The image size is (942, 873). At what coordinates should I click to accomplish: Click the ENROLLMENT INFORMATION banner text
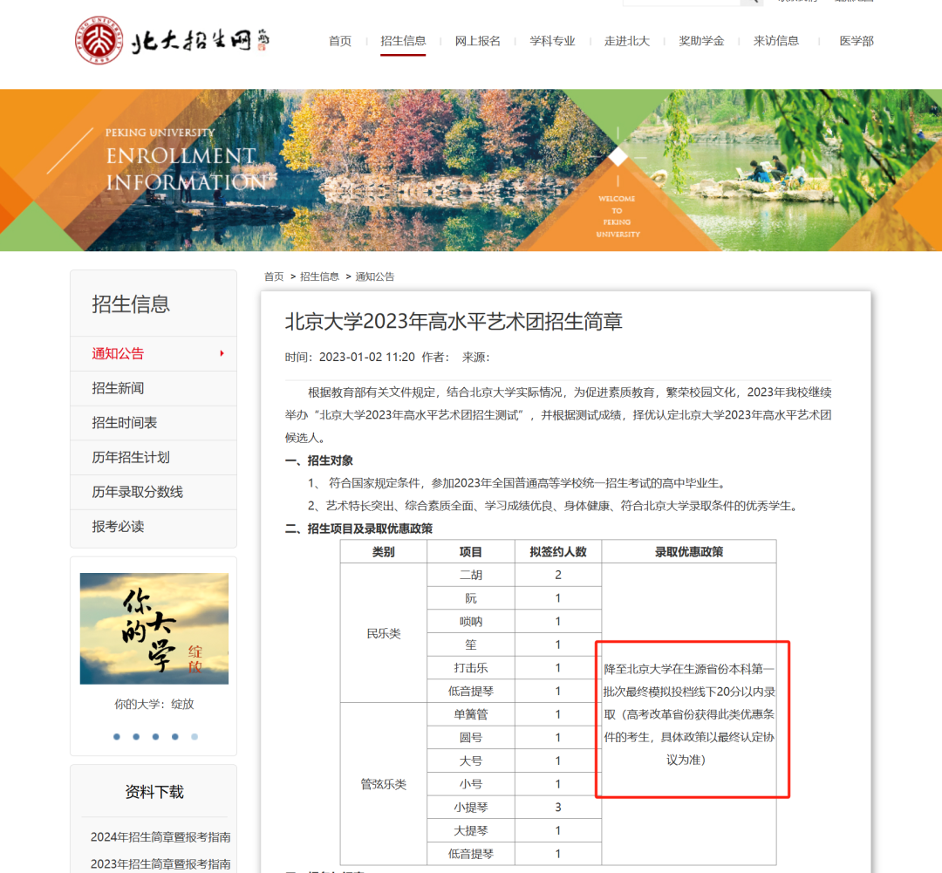[188, 169]
